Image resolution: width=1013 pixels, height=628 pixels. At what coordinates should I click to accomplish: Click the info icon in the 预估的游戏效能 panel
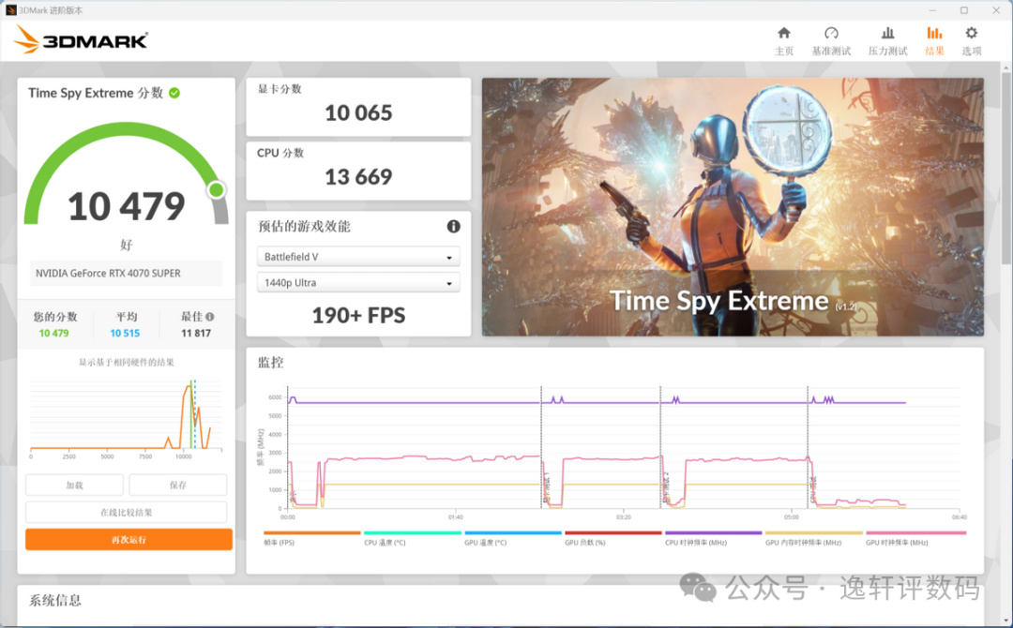tap(454, 227)
